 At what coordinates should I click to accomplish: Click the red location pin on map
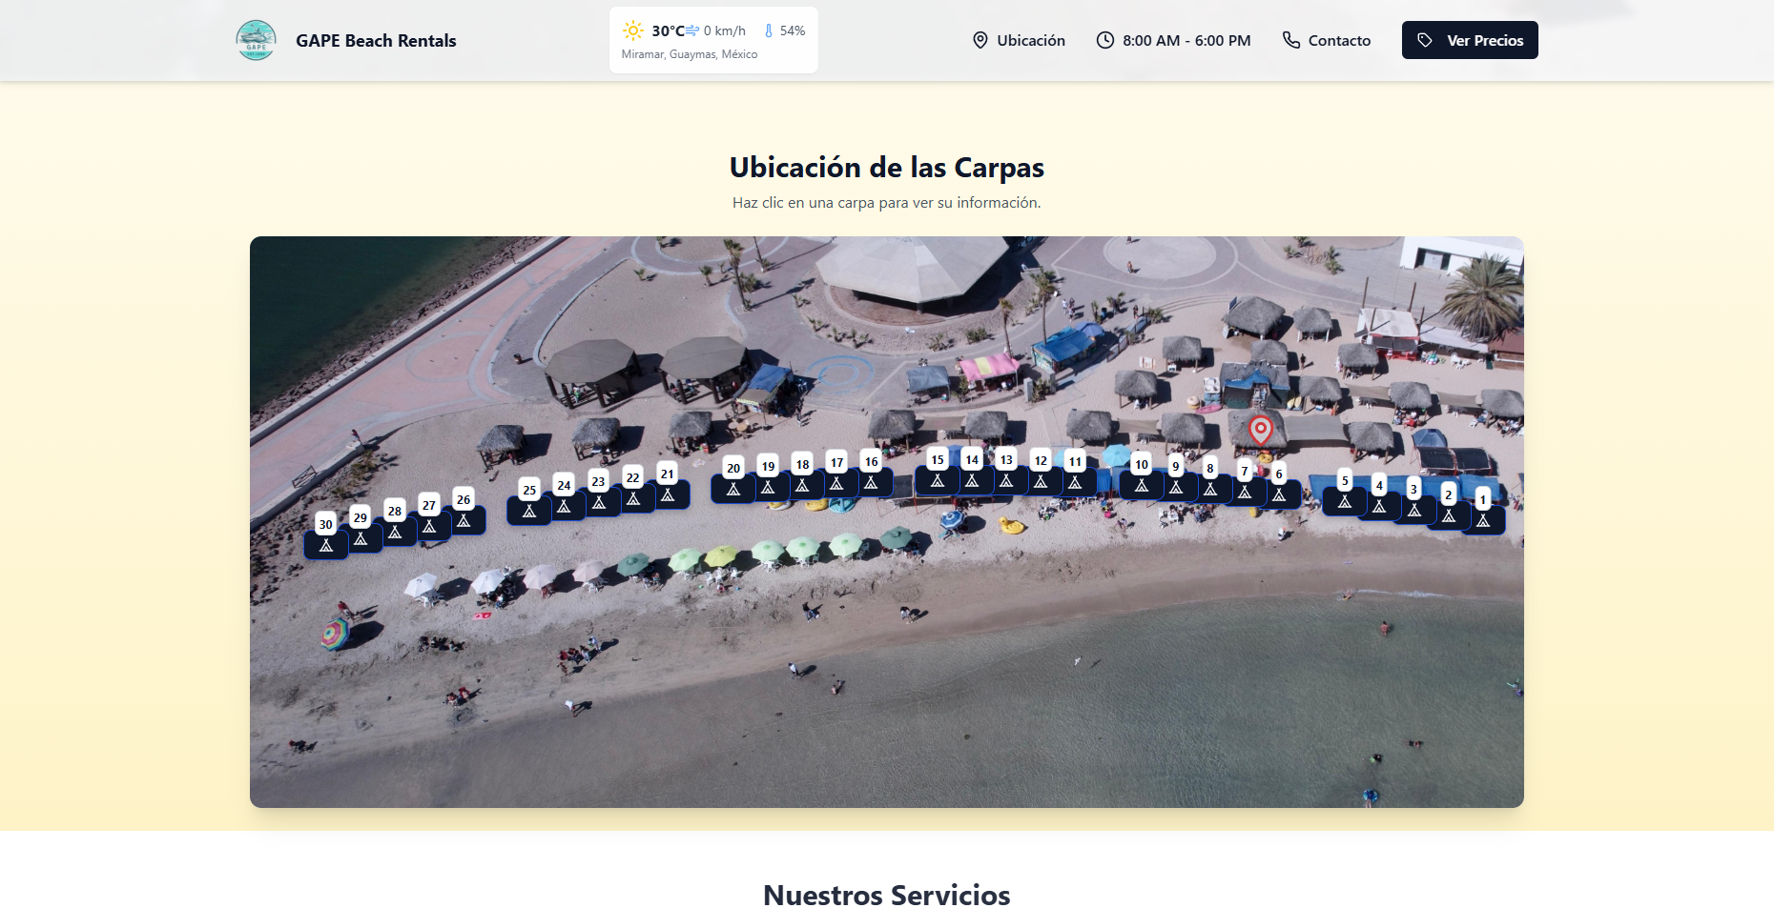(x=1260, y=430)
